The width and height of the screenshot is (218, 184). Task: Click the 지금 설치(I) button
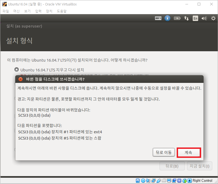coord(200,166)
